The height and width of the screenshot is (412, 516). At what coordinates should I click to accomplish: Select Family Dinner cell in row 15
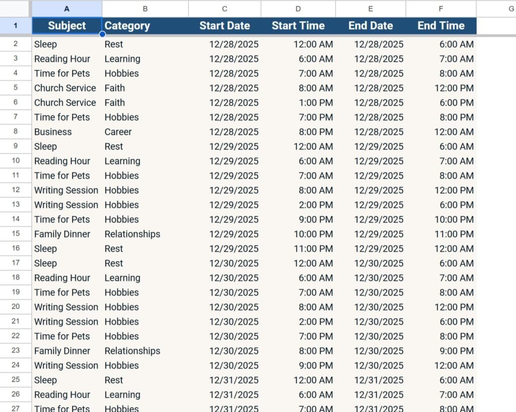[62, 234]
